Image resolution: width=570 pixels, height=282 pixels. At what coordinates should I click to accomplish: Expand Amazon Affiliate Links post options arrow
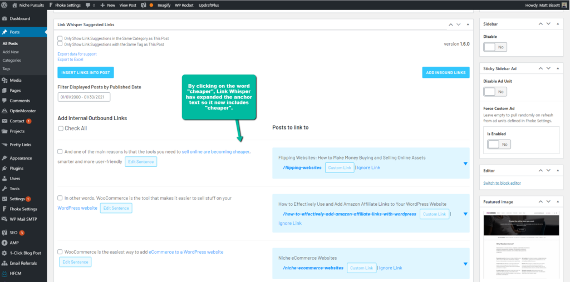click(465, 214)
